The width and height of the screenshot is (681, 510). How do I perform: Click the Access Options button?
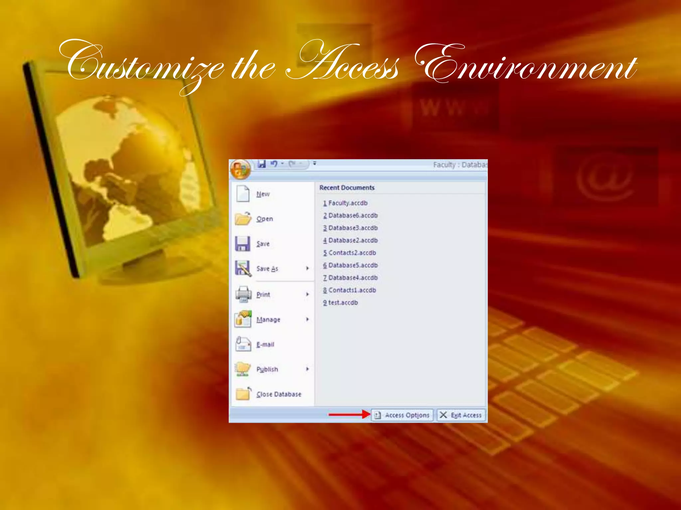click(x=402, y=415)
